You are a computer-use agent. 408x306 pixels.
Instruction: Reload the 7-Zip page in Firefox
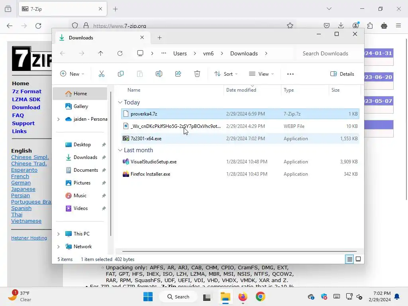tap(38, 26)
